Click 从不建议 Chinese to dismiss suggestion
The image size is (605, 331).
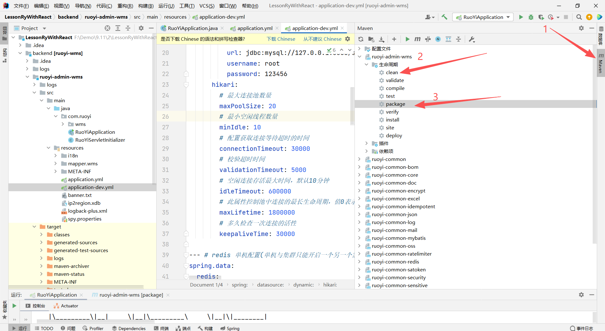(x=322, y=39)
